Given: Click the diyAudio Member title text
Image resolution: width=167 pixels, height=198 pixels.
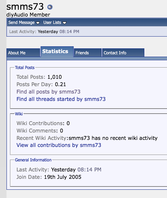Looking at the screenshot, I should tap(28, 15).
